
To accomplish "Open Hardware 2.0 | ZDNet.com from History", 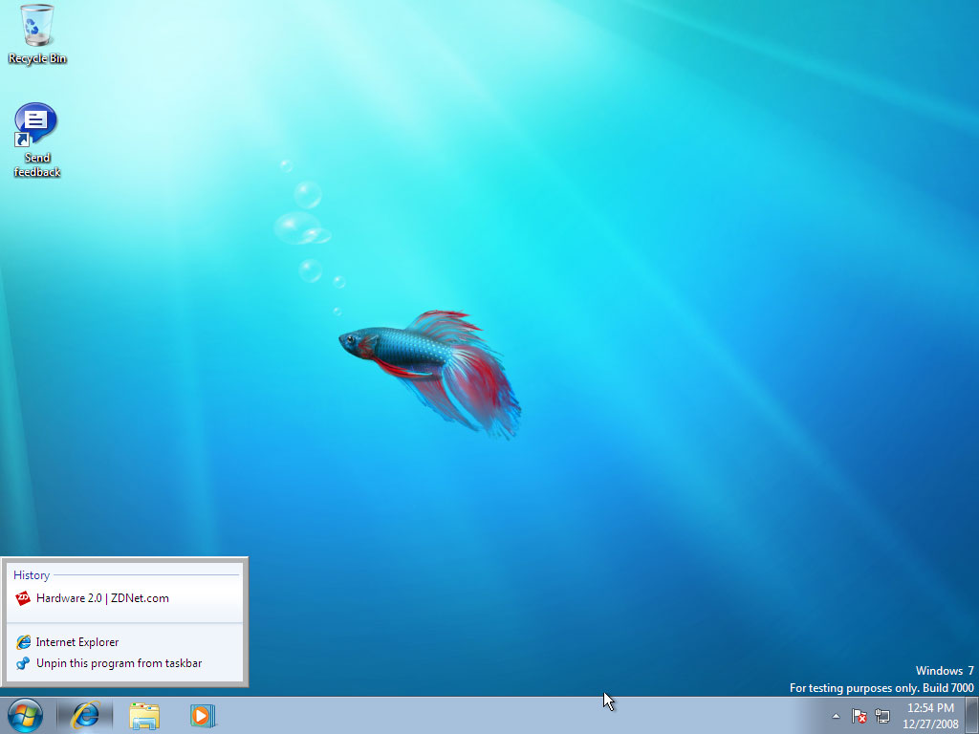I will [124, 598].
